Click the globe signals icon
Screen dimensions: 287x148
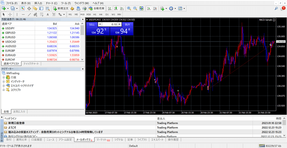84,8
